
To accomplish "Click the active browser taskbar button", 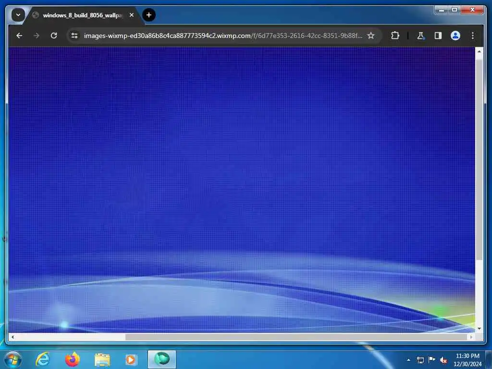I will [x=162, y=359].
